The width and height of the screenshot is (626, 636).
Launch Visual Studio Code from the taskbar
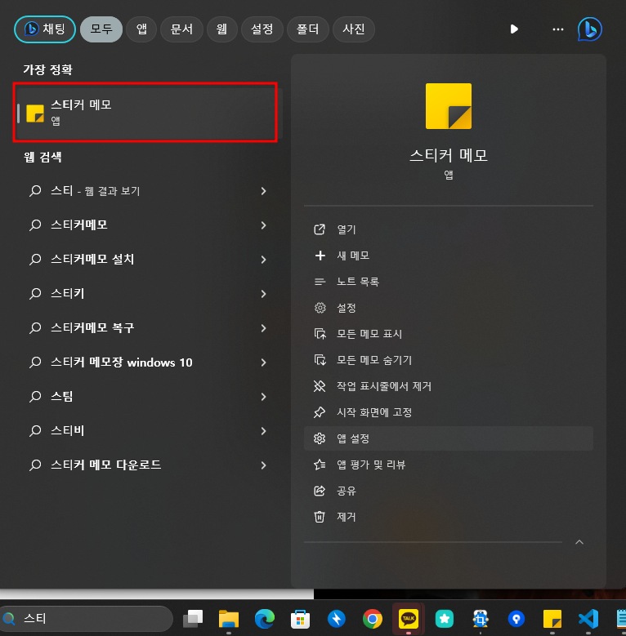click(588, 619)
